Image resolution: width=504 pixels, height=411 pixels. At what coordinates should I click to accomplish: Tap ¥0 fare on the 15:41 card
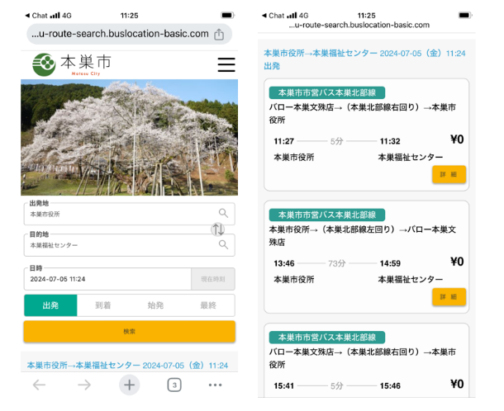coord(457,384)
